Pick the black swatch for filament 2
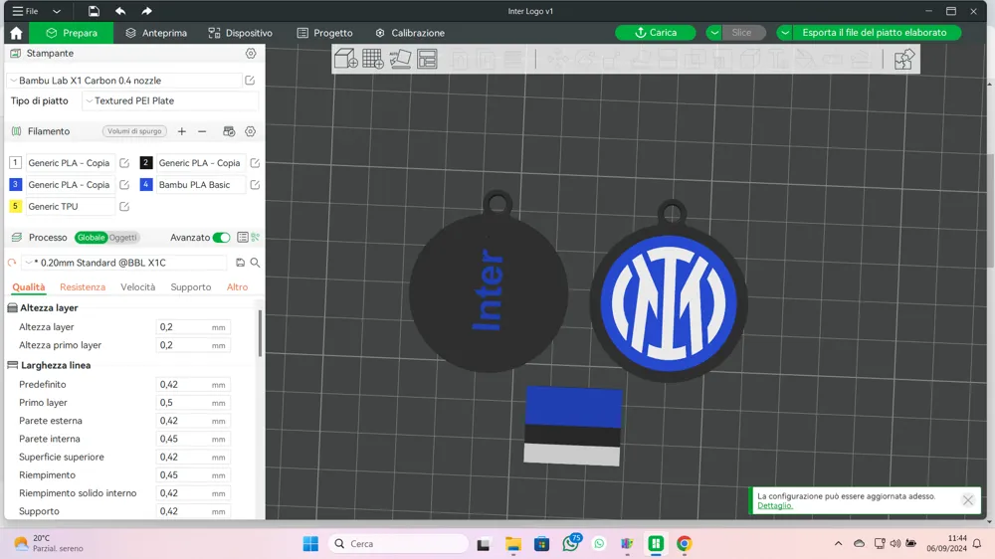 [146, 163]
